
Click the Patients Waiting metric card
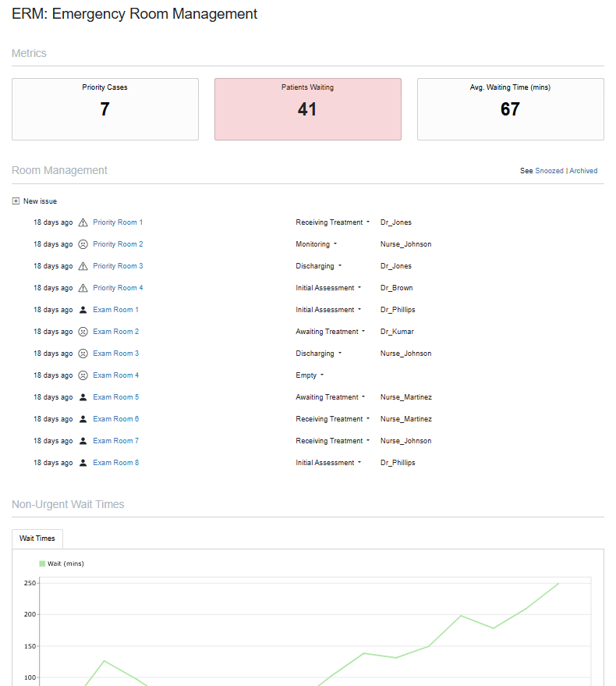click(308, 109)
